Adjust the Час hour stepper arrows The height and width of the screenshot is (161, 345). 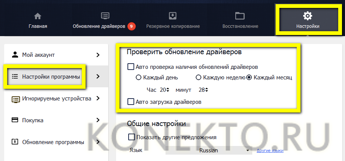168,90
